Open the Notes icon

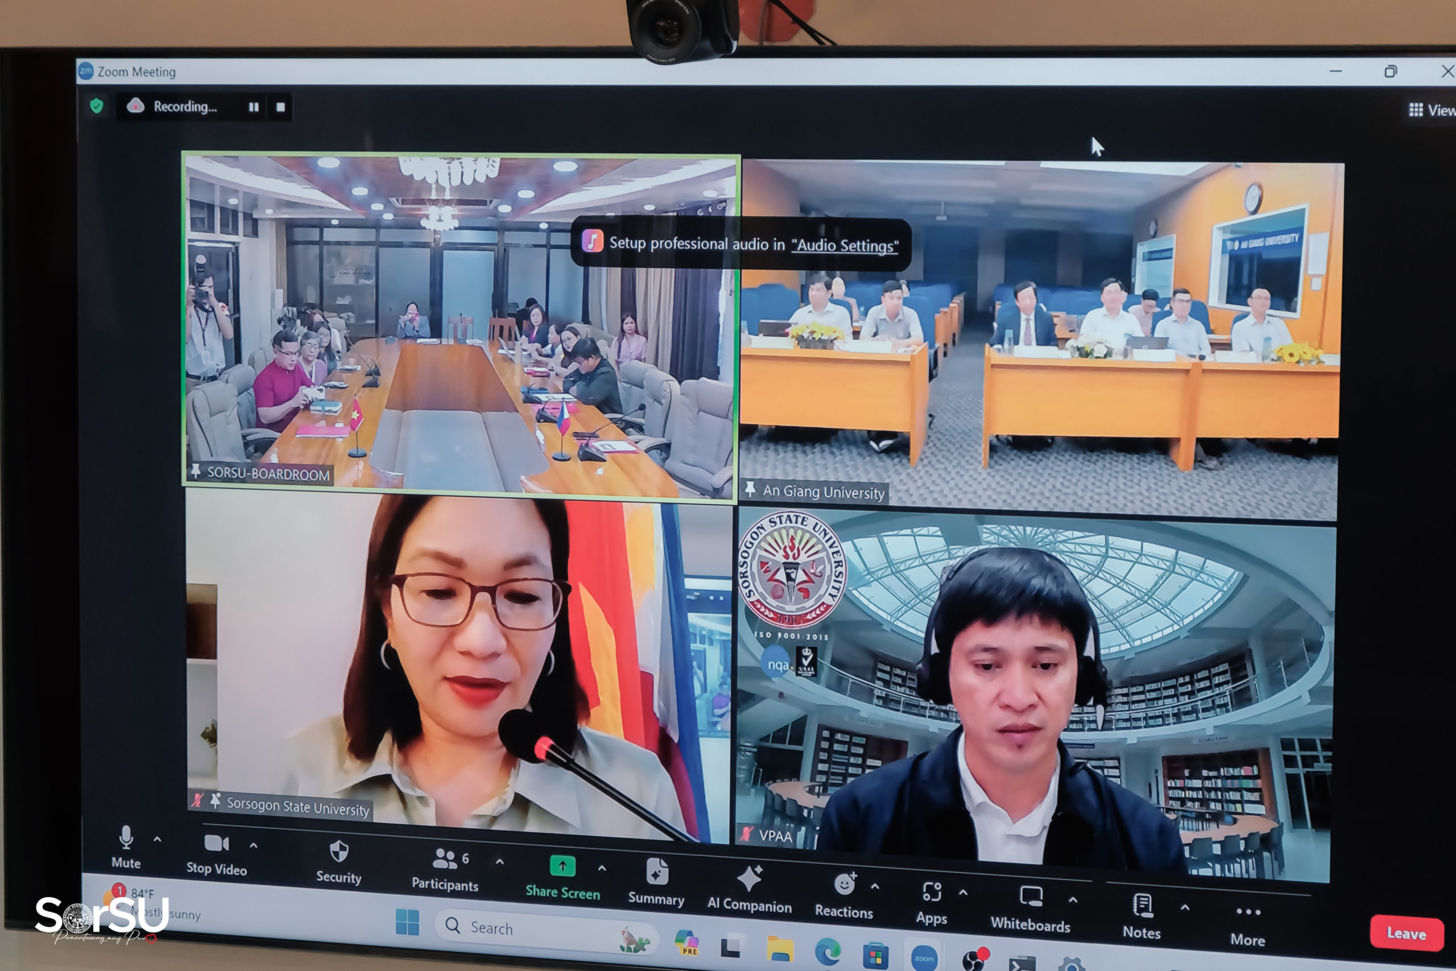(1142, 905)
